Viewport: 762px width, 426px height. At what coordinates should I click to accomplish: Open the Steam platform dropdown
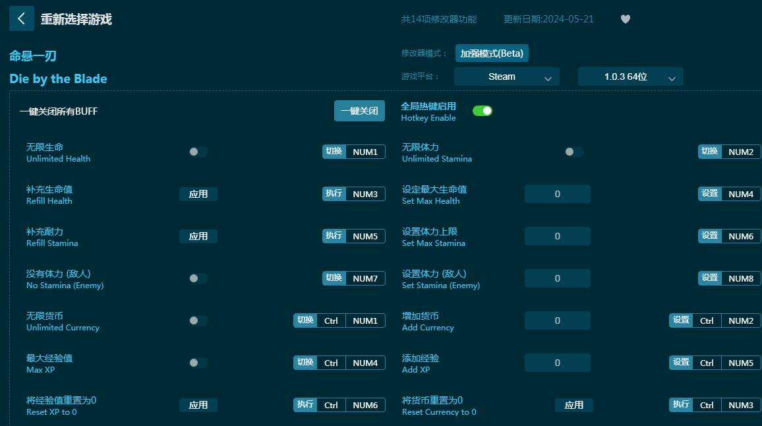[x=507, y=77]
